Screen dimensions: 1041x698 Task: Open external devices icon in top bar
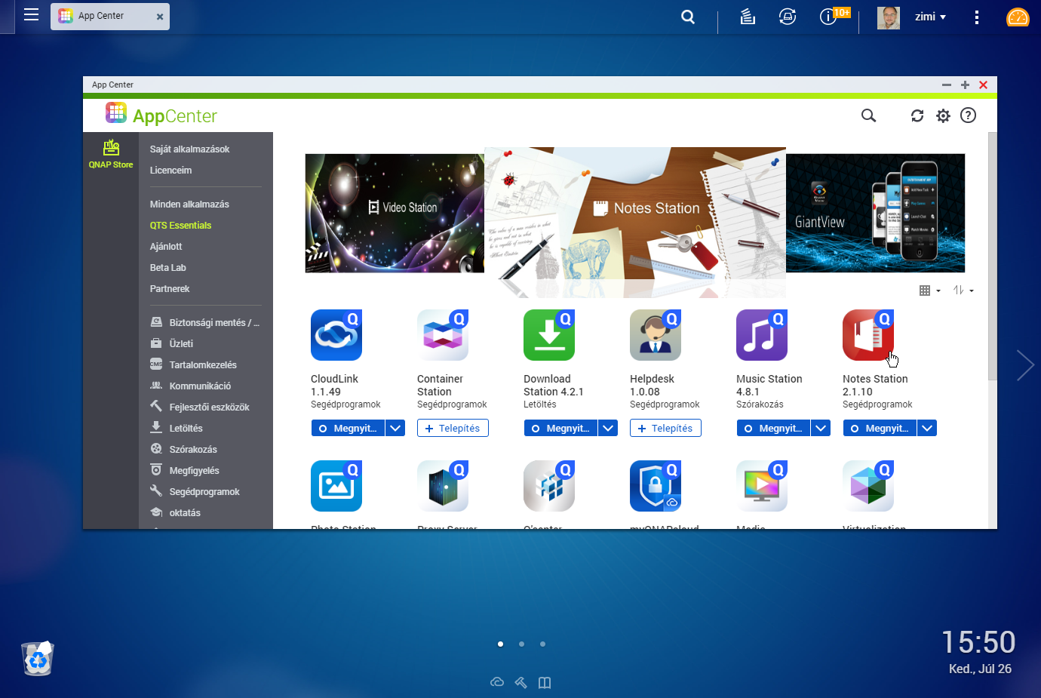[x=788, y=17]
